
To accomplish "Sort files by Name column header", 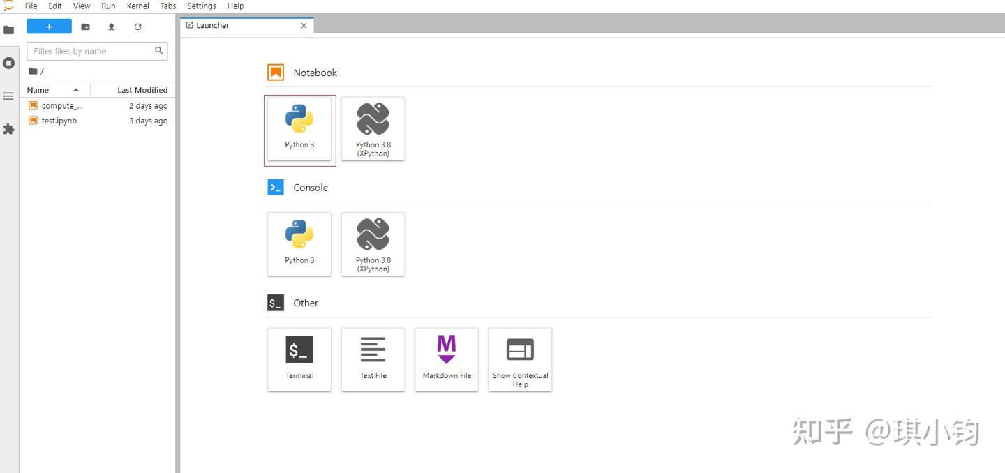I will pos(54,90).
